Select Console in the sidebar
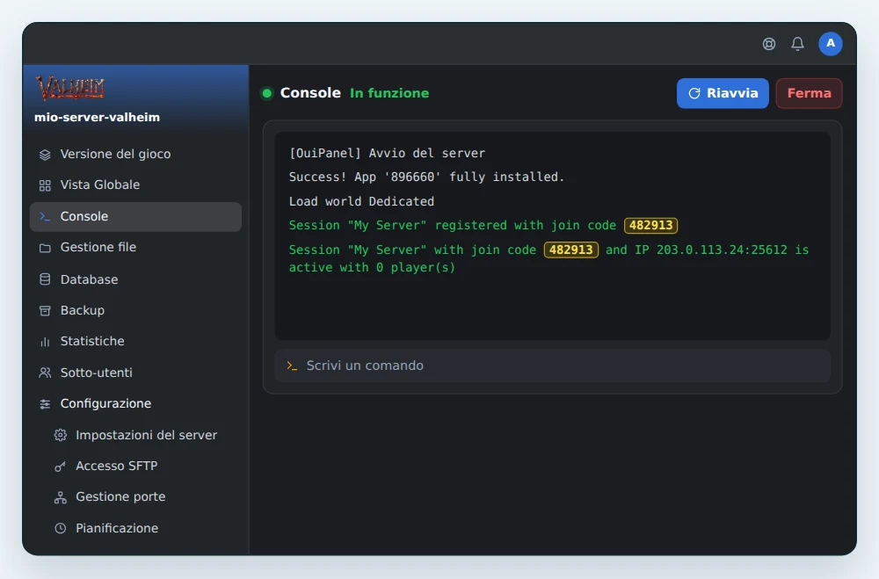The height and width of the screenshot is (579, 879). click(x=135, y=216)
